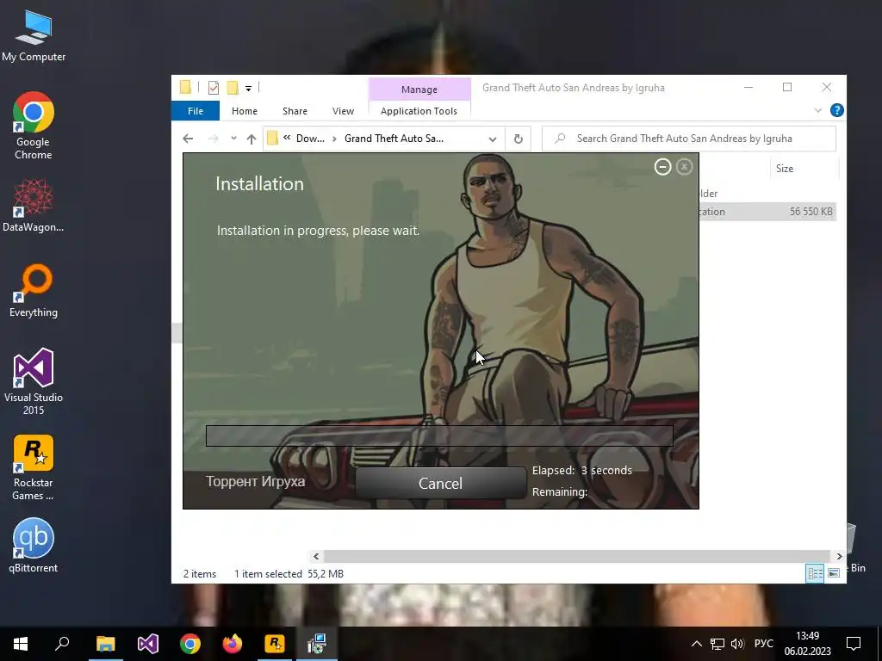882x661 pixels.
Task: Click the Properties quick access icon
Action: tap(214, 88)
